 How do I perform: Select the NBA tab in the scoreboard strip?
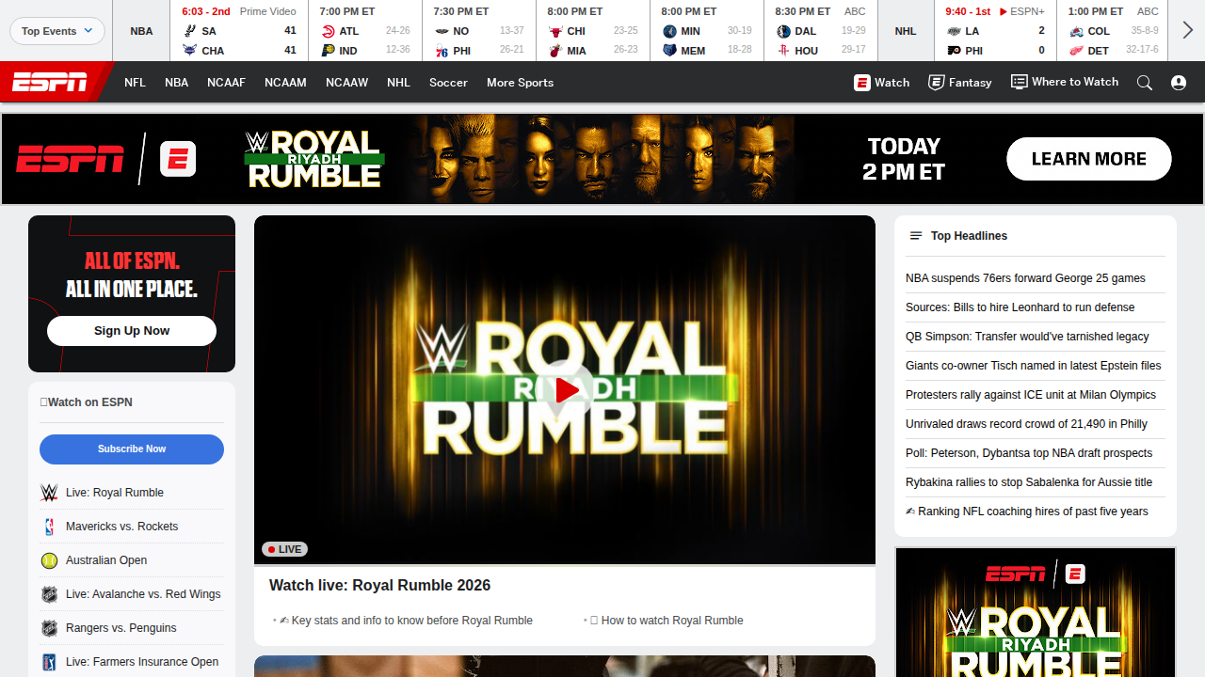pyautogui.click(x=141, y=31)
